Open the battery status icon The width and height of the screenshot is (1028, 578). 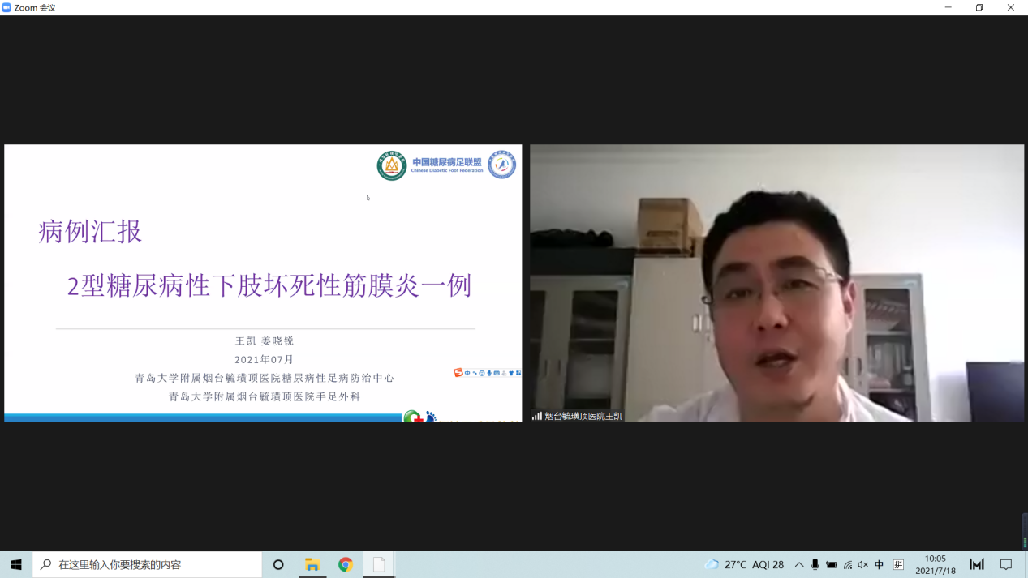point(831,564)
